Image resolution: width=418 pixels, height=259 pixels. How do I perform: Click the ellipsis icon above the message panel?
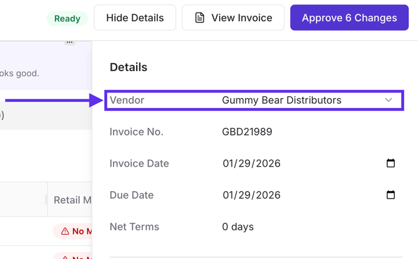click(x=69, y=42)
